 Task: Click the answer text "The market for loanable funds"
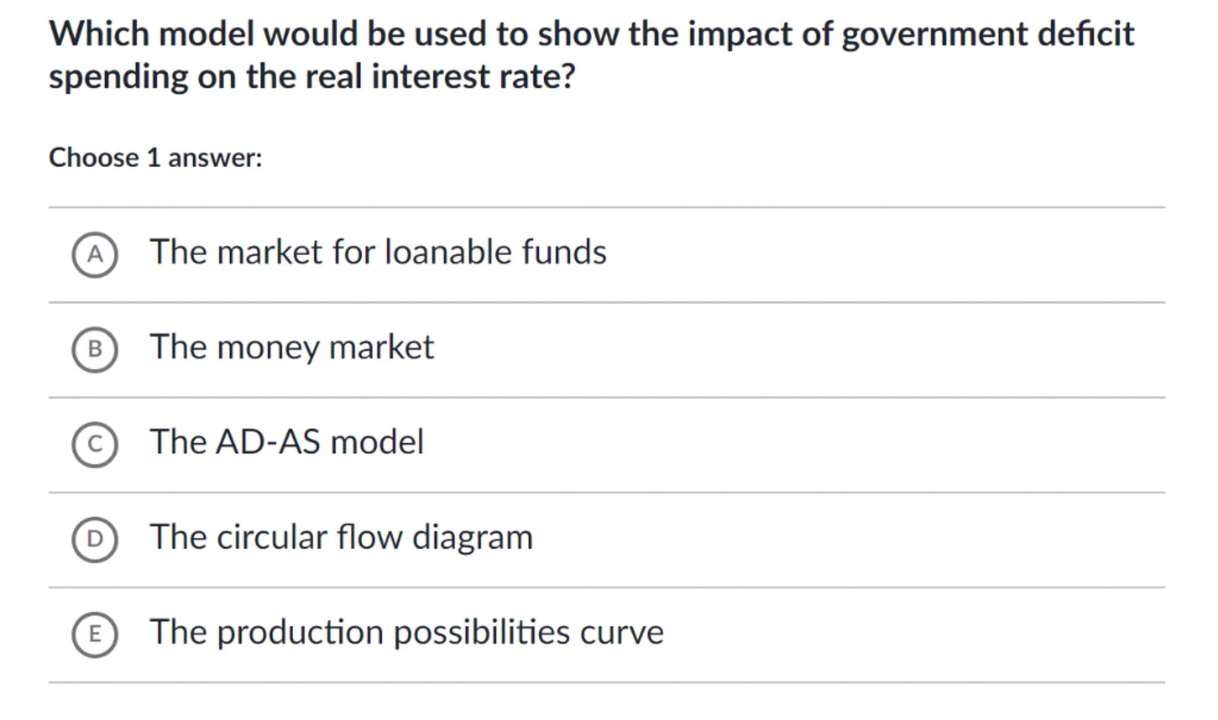(378, 252)
